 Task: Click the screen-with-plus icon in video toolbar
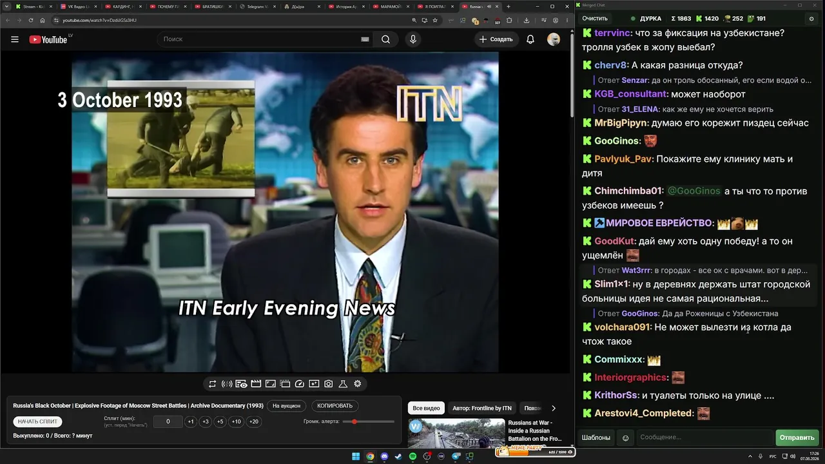[x=314, y=384]
